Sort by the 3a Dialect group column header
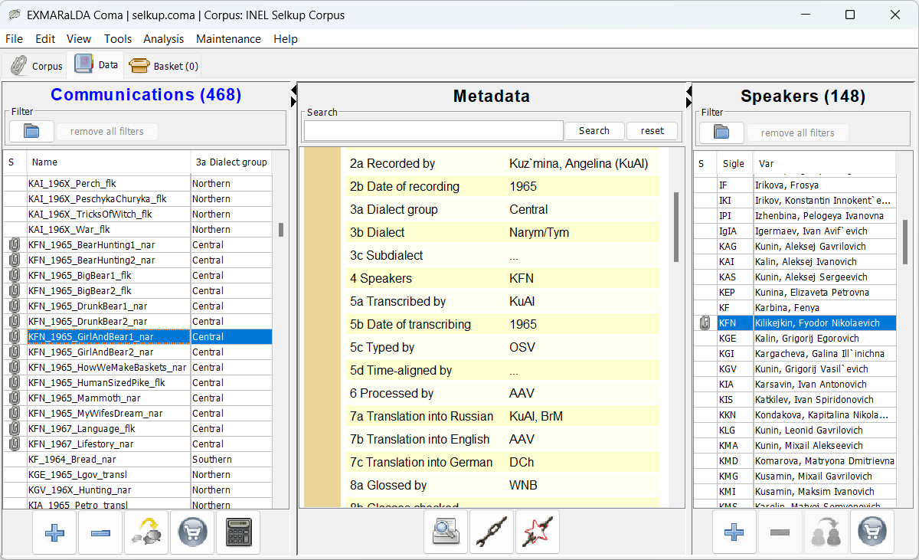The image size is (919, 560). pyautogui.click(x=232, y=162)
